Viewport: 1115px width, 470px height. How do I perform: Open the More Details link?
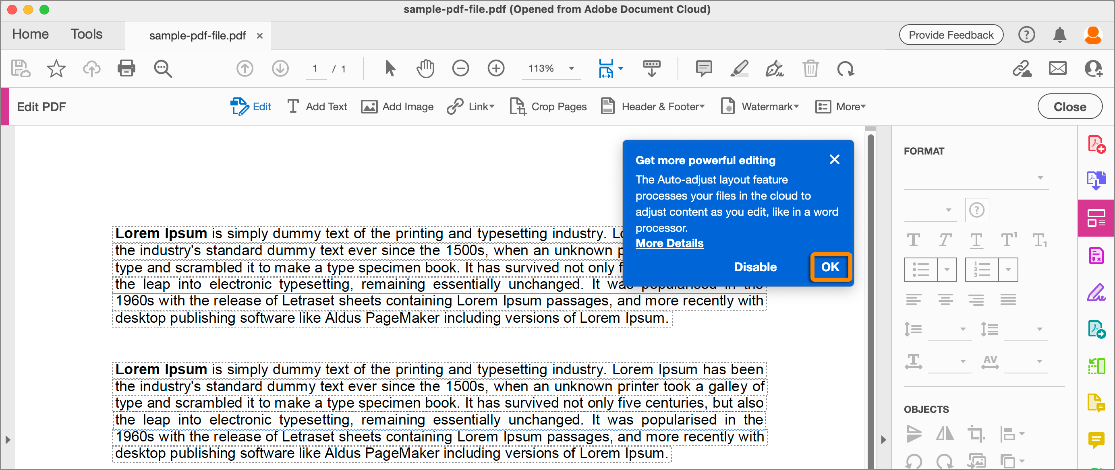(669, 243)
